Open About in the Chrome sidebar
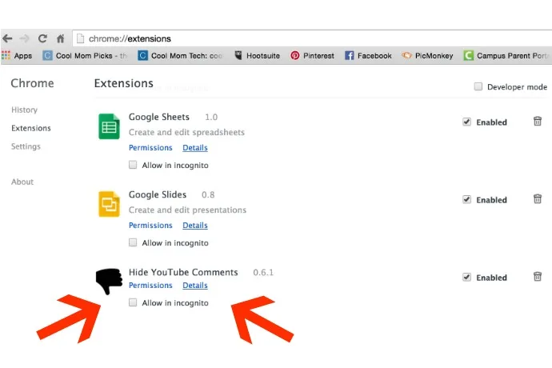This screenshot has width=552, height=368. click(22, 182)
